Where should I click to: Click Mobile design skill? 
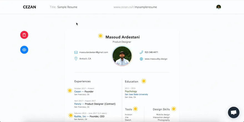163,115
